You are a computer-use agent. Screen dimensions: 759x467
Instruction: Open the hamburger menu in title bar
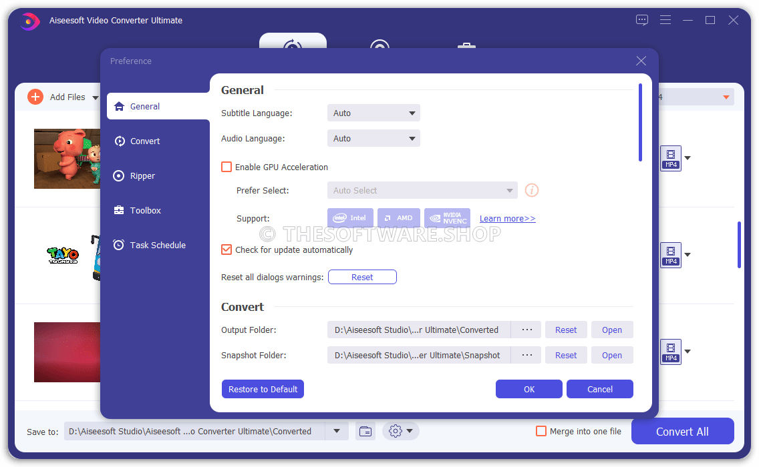pos(665,20)
